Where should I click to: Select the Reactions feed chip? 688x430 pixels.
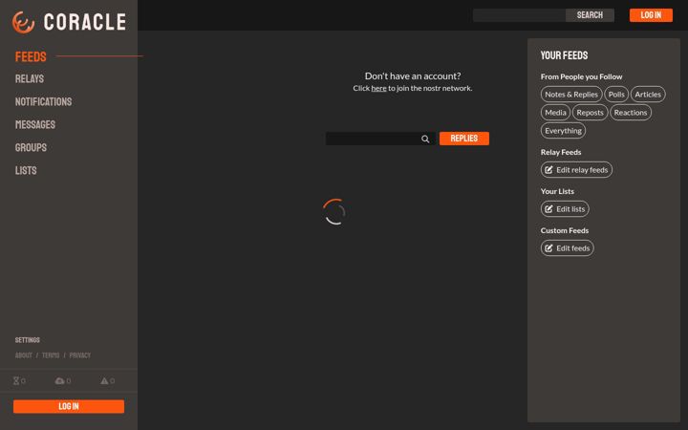(x=631, y=113)
